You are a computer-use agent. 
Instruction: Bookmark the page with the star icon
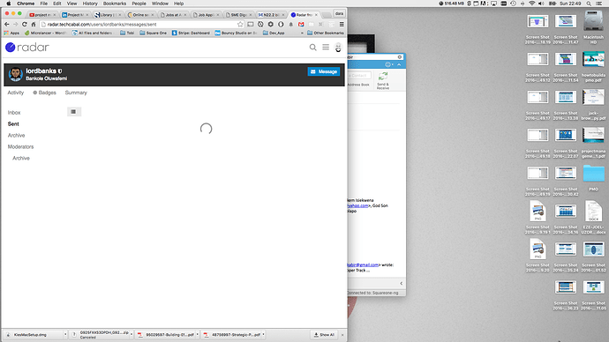[240, 24]
